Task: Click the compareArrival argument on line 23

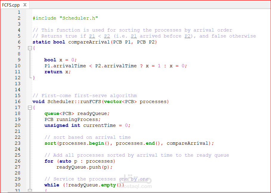Action: click(187, 143)
